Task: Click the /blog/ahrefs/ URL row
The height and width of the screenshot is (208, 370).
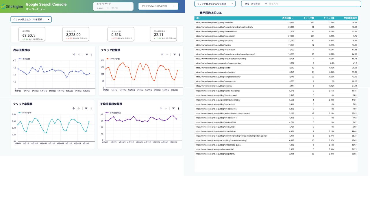Action: click(276, 68)
